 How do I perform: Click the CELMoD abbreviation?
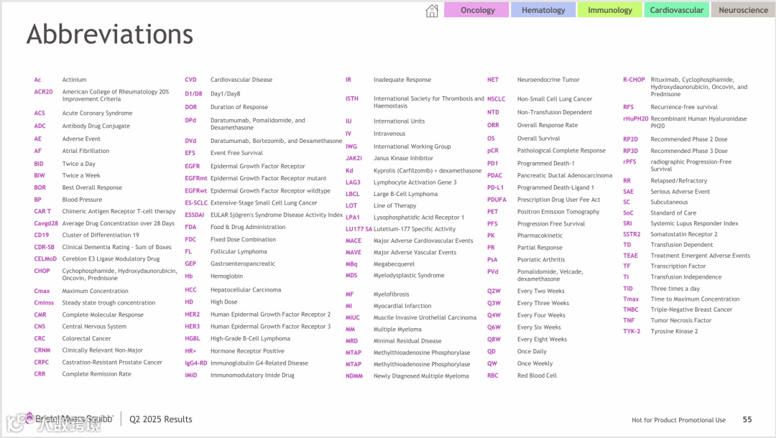pyautogui.click(x=45, y=258)
